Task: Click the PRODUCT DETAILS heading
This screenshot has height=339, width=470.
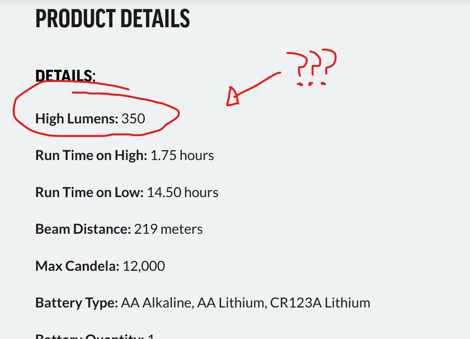Action: click(x=113, y=19)
